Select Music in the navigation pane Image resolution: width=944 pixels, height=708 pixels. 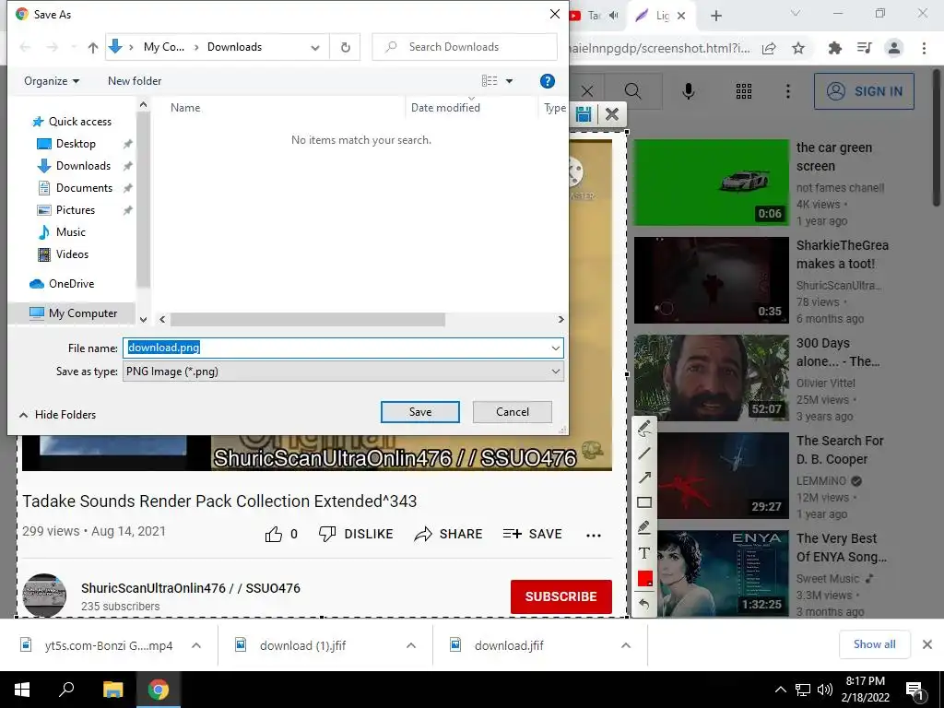[x=62, y=231]
